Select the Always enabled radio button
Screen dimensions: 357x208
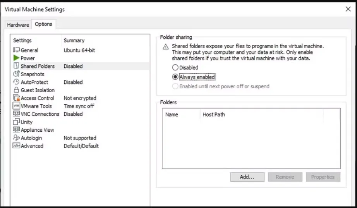175,77
